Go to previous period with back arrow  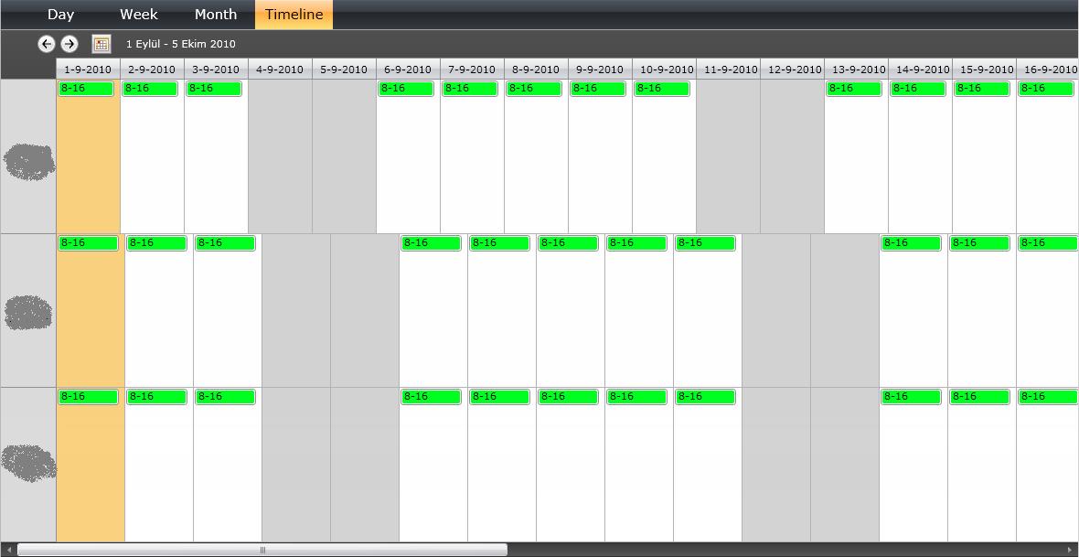(46, 44)
